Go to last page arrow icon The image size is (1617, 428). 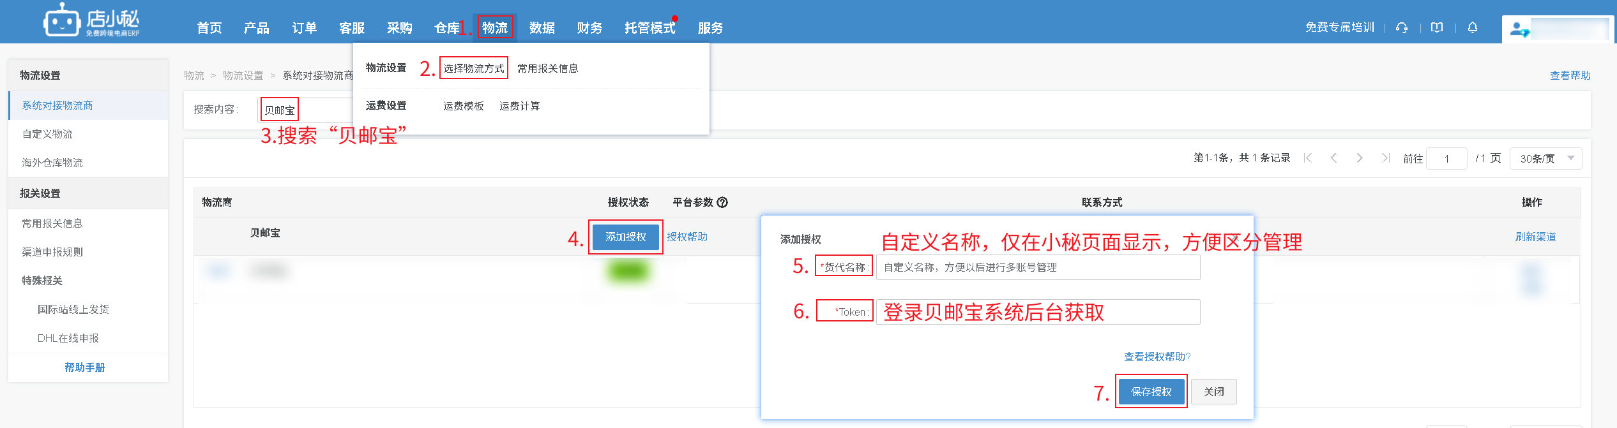tap(1385, 158)
